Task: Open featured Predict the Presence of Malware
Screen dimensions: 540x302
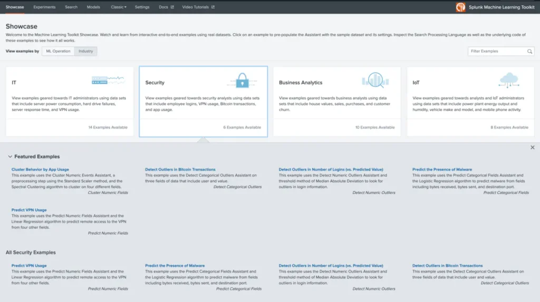Action: [442, 169]
